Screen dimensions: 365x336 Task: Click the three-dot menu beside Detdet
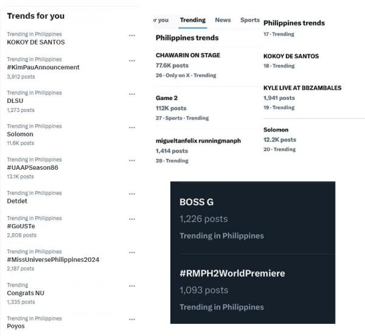132,194
